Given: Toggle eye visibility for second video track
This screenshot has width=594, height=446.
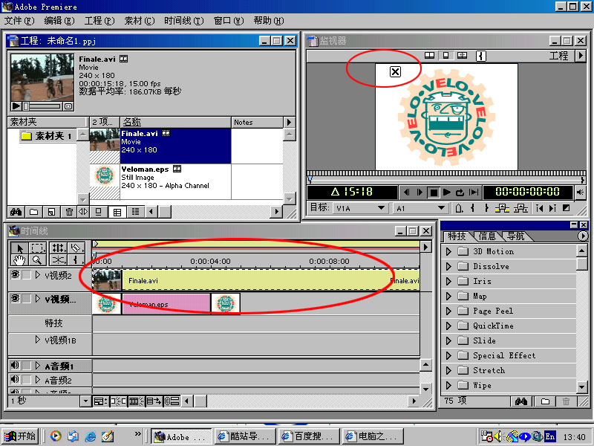Looking at the screenshot, I should click(15, 299).
